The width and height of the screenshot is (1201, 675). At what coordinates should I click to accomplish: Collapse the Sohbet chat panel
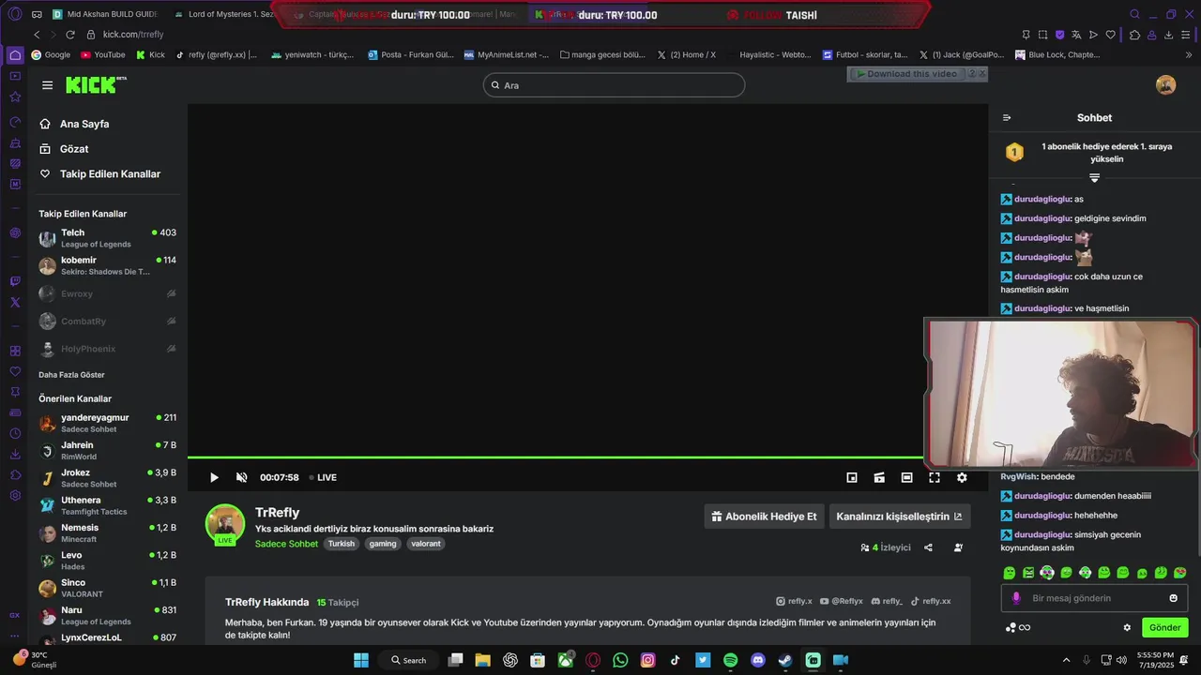coord(1007,118)
